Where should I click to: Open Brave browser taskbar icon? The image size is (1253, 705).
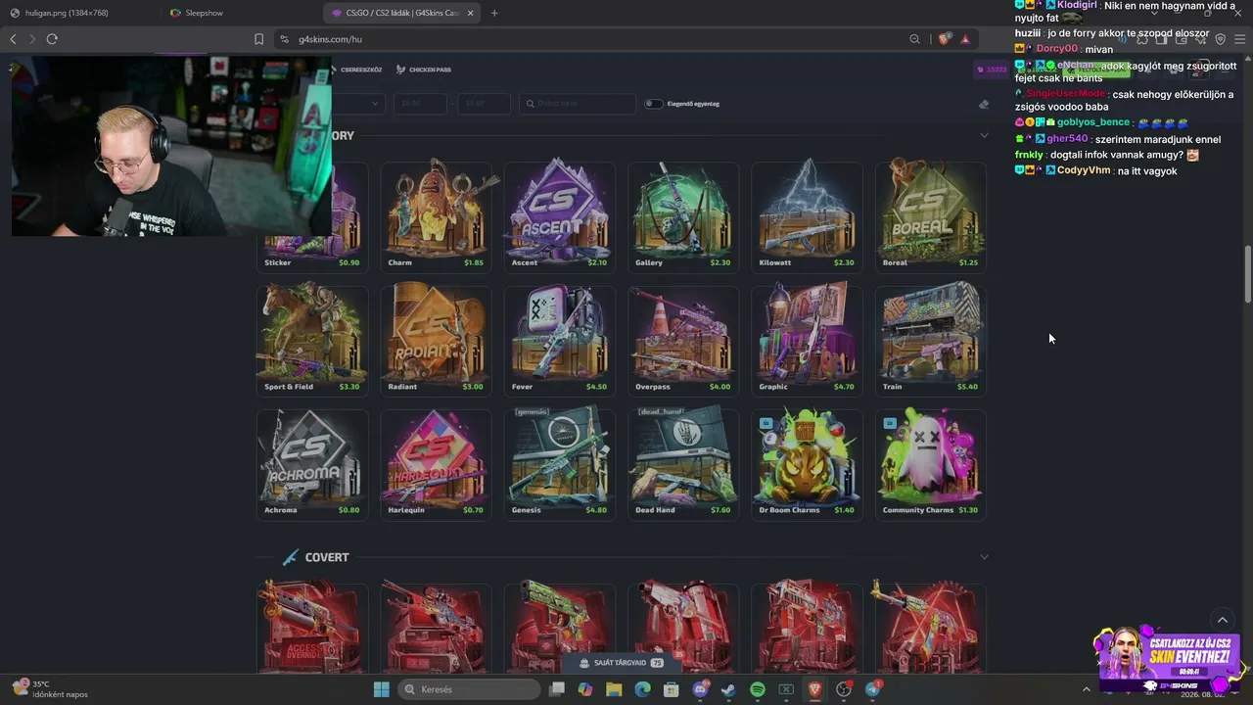pyautogui.click(x=814, y=689)
